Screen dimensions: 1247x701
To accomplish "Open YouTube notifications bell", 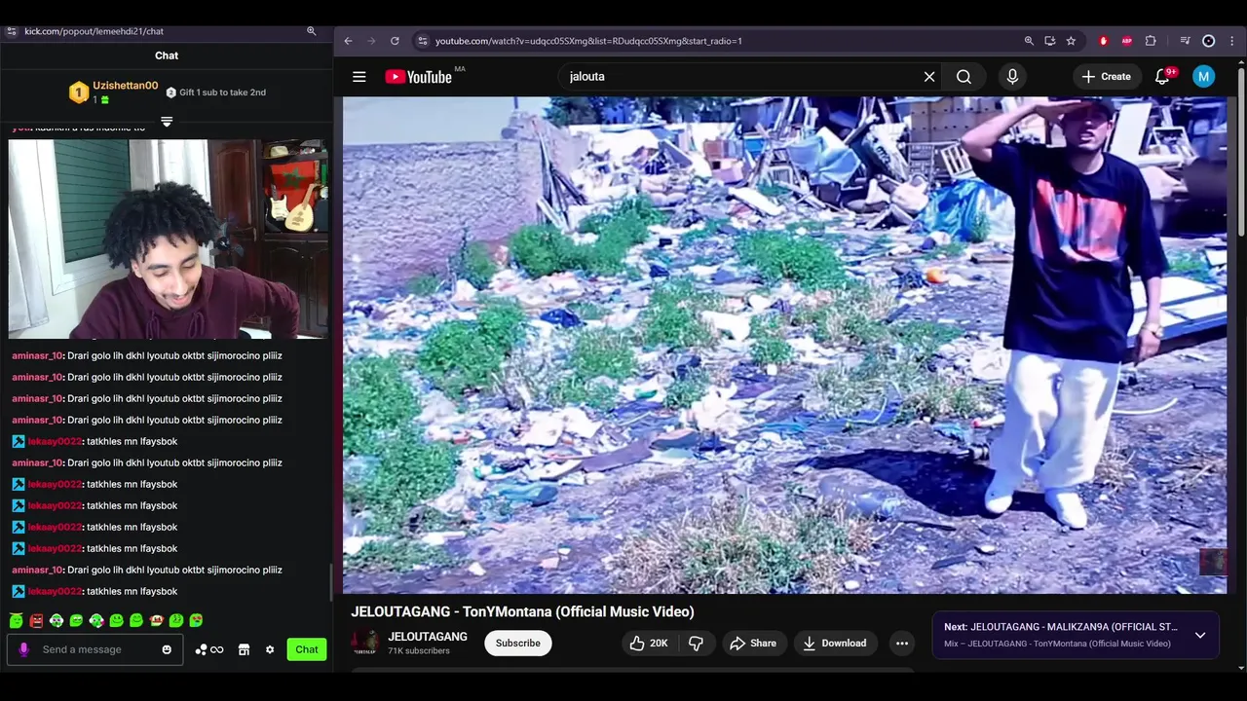I will tap(1162, 77).
